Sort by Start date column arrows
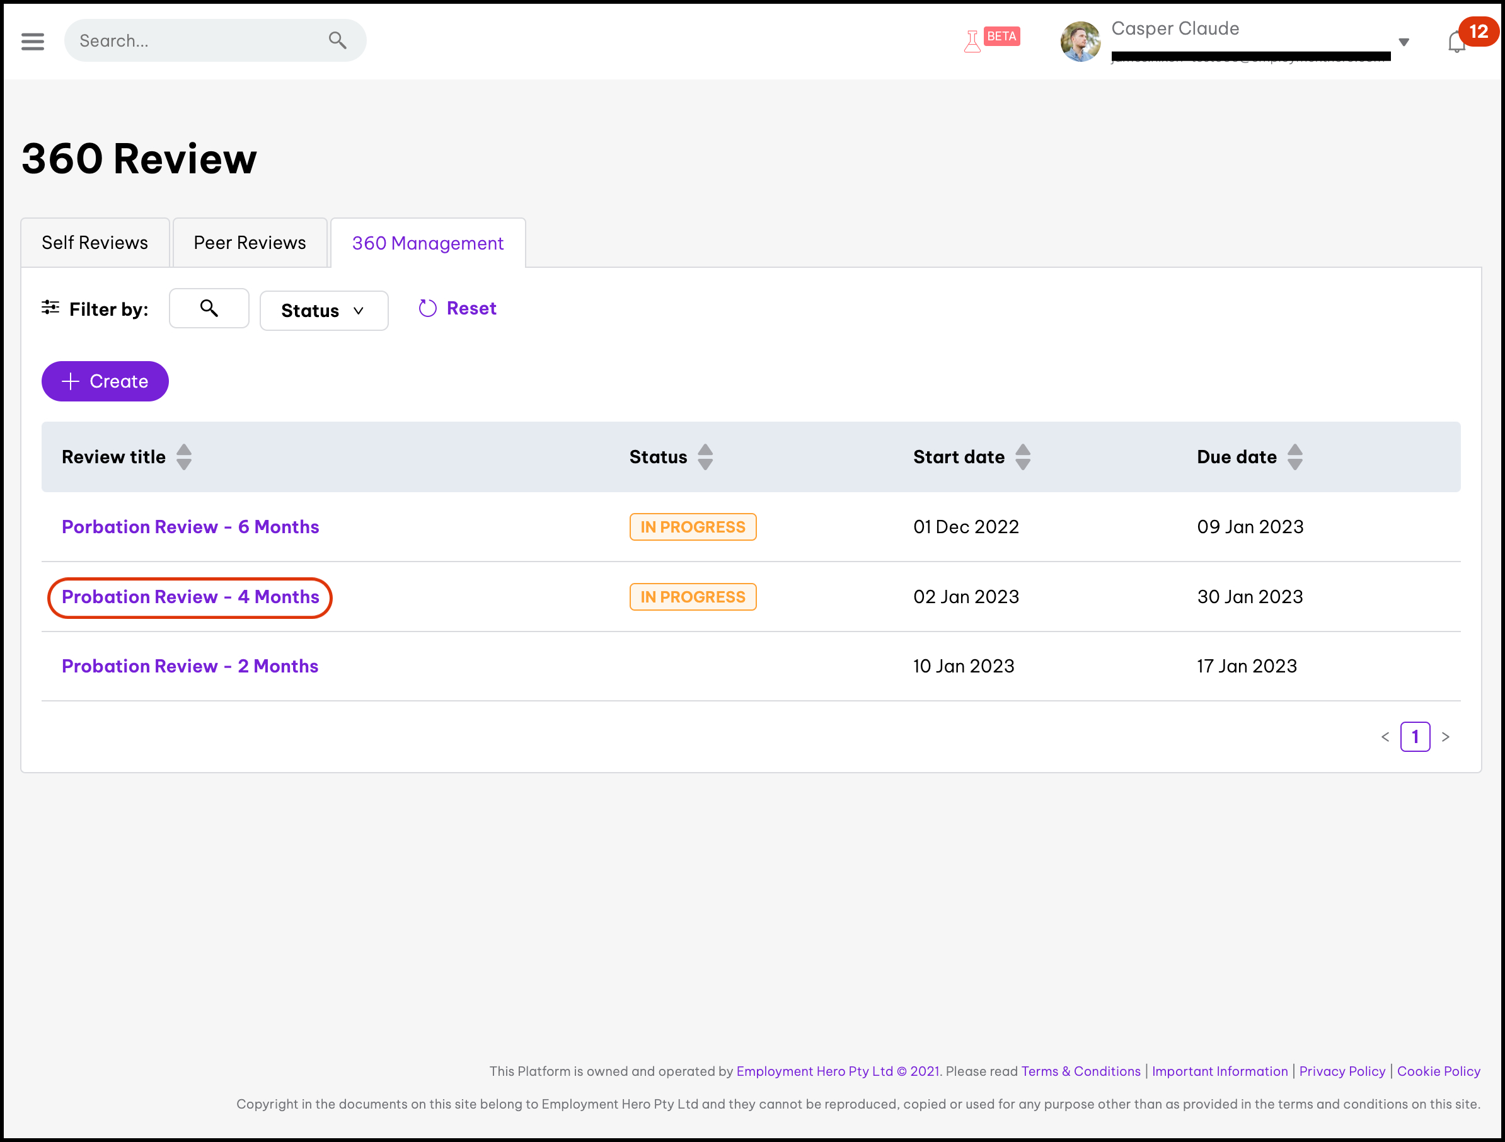This screenshot has height=1142, width=1505. [x=1023, y=457]
